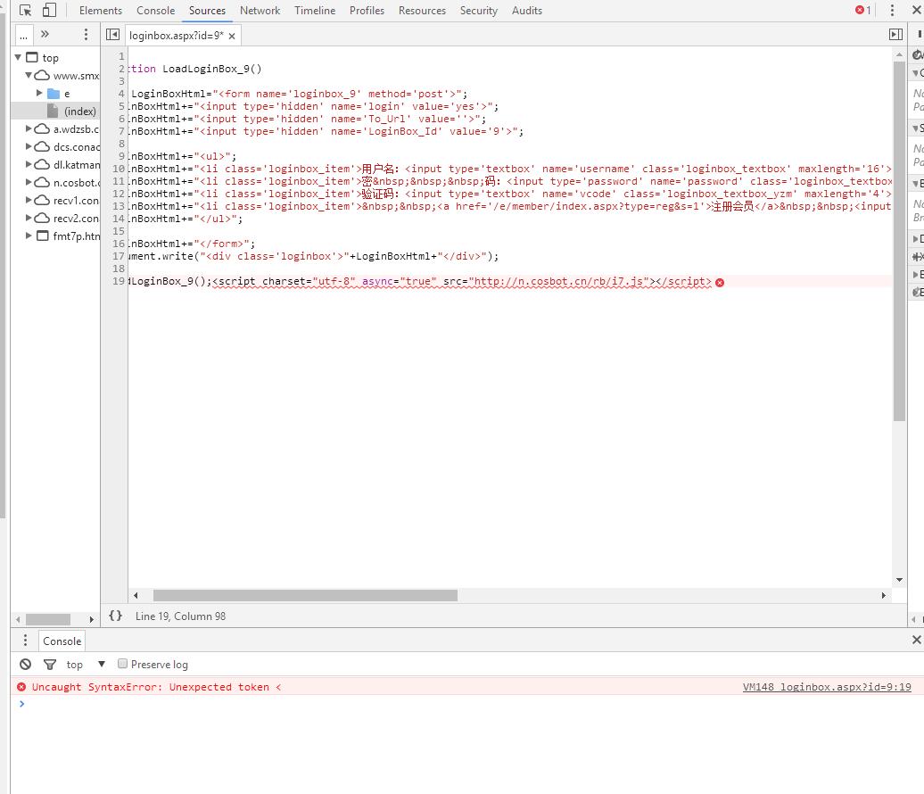
Task: Click the n.cosbot.cn script URL on line 19
Action: 558,281
